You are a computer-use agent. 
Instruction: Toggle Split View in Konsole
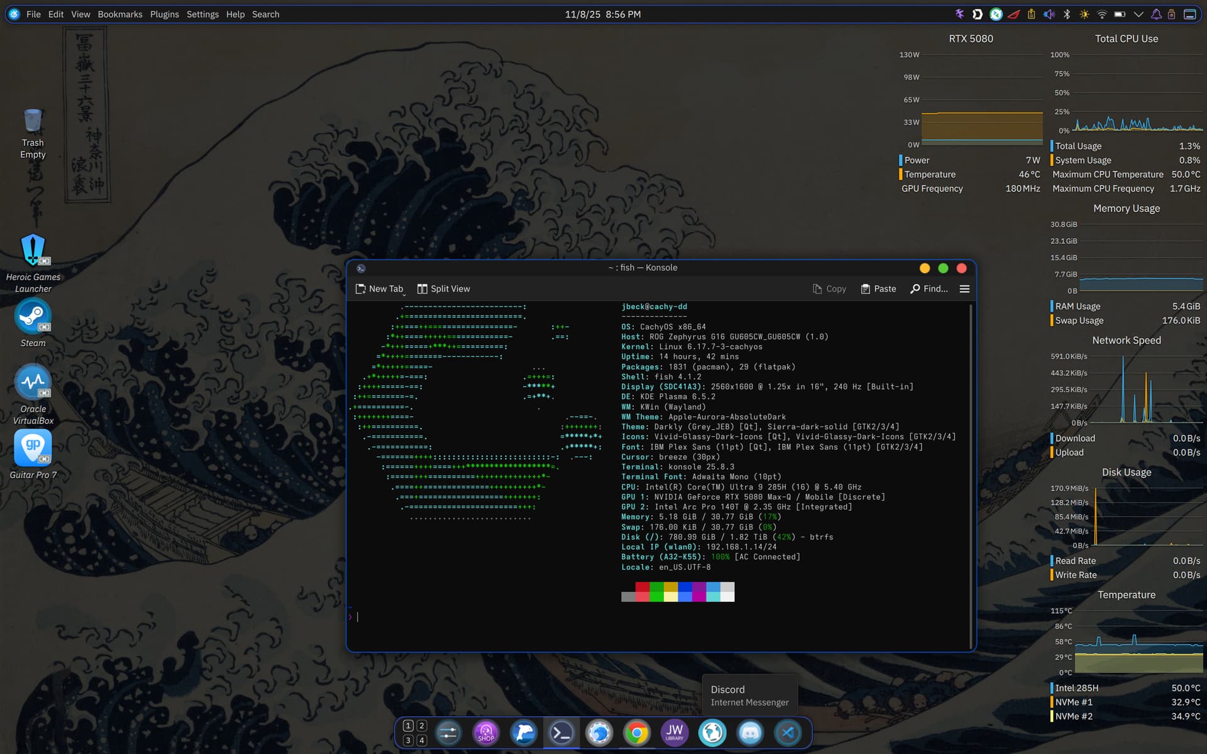[x=444, y=288]
